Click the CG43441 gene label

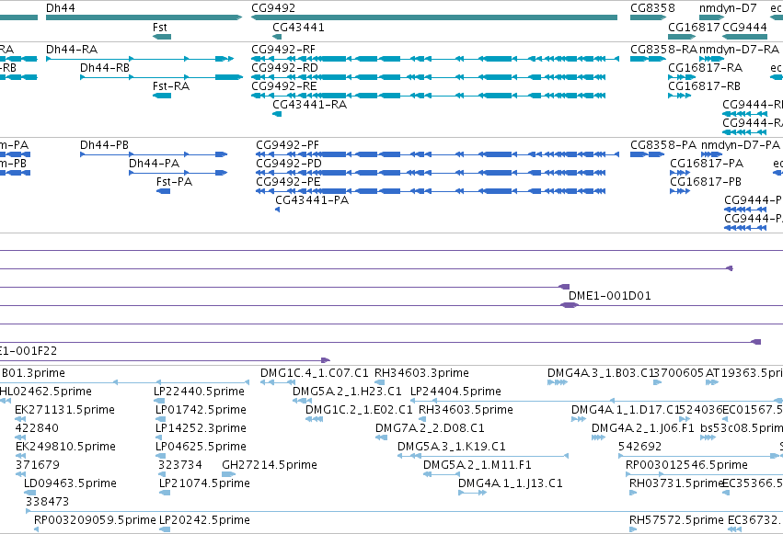click(x=298, y=28)
